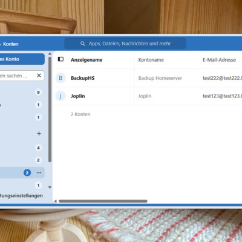
Task: Focus the sidebar 'suchen ...' filter field
Action: pyautogui.click(x=22, y=76)
